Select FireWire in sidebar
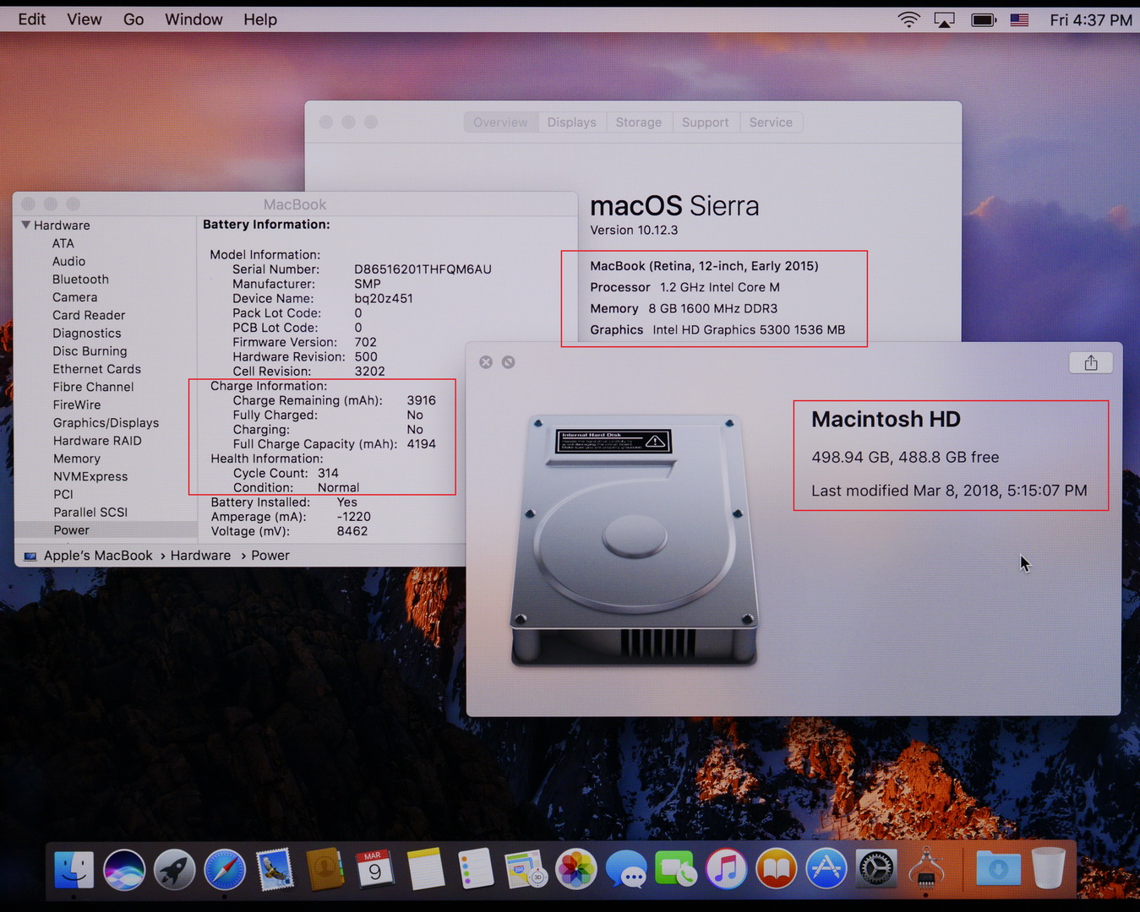Viewport: 1140px width, 912px height. [x=76, y=404]
